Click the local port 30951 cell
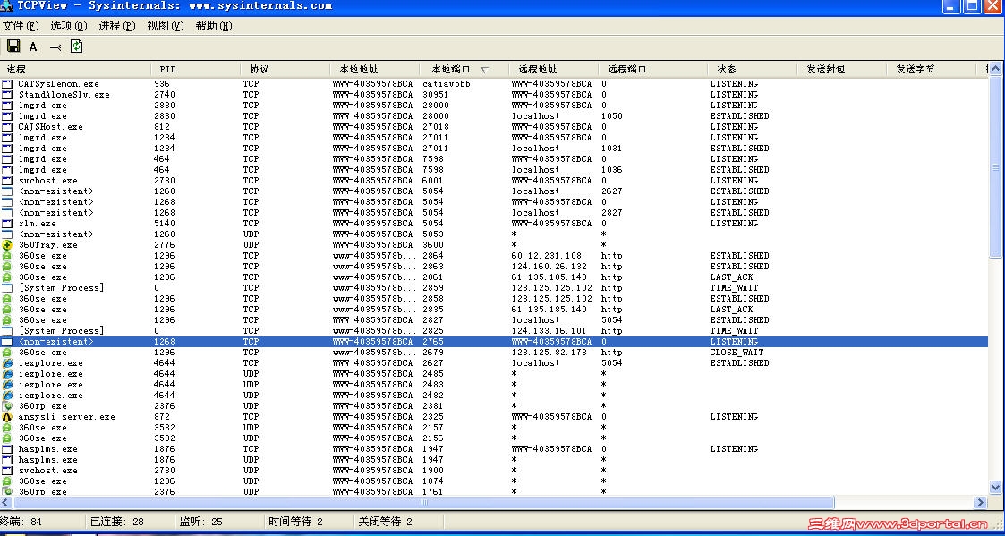The image size is (1005, 536). tap(436, 95)
